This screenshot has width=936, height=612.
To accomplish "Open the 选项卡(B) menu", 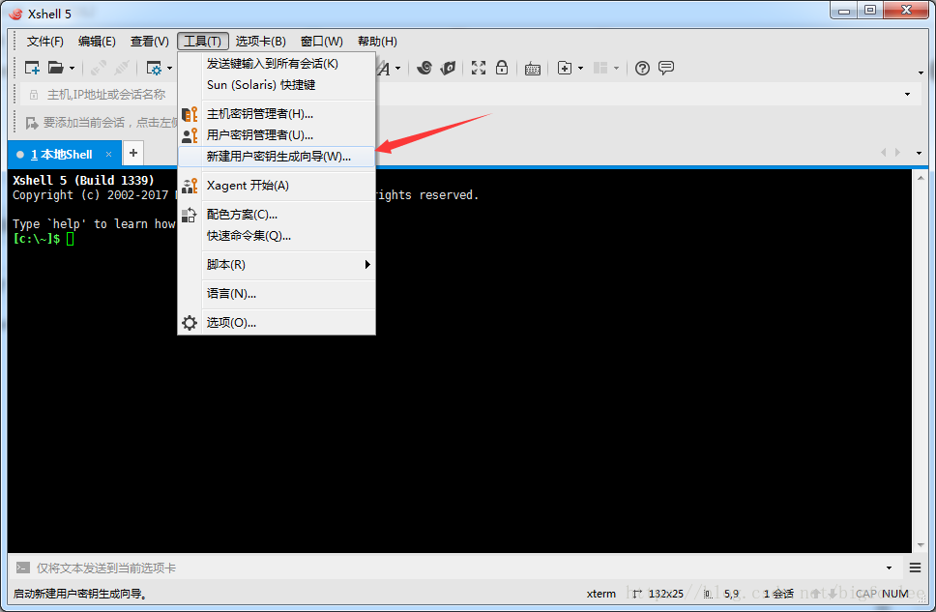I will (x=260, y=42).
